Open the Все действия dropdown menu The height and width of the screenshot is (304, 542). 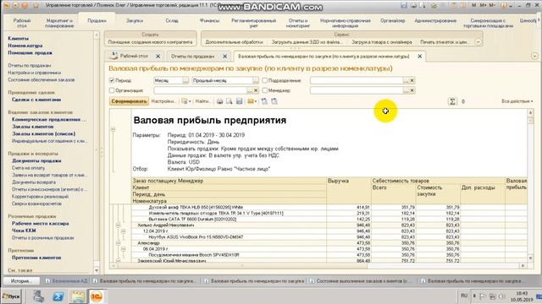(517, 101)
